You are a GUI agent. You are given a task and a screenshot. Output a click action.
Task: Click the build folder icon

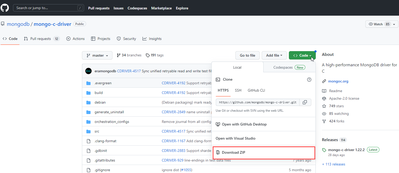(88, 93)
